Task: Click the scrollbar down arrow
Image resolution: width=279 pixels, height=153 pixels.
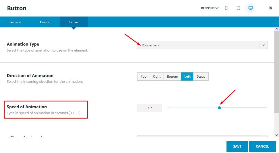Action: click(277, 135)
